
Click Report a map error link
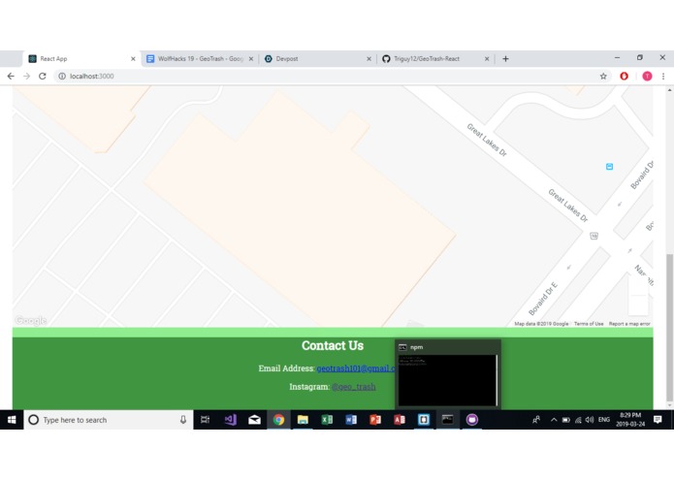[629, 324]
